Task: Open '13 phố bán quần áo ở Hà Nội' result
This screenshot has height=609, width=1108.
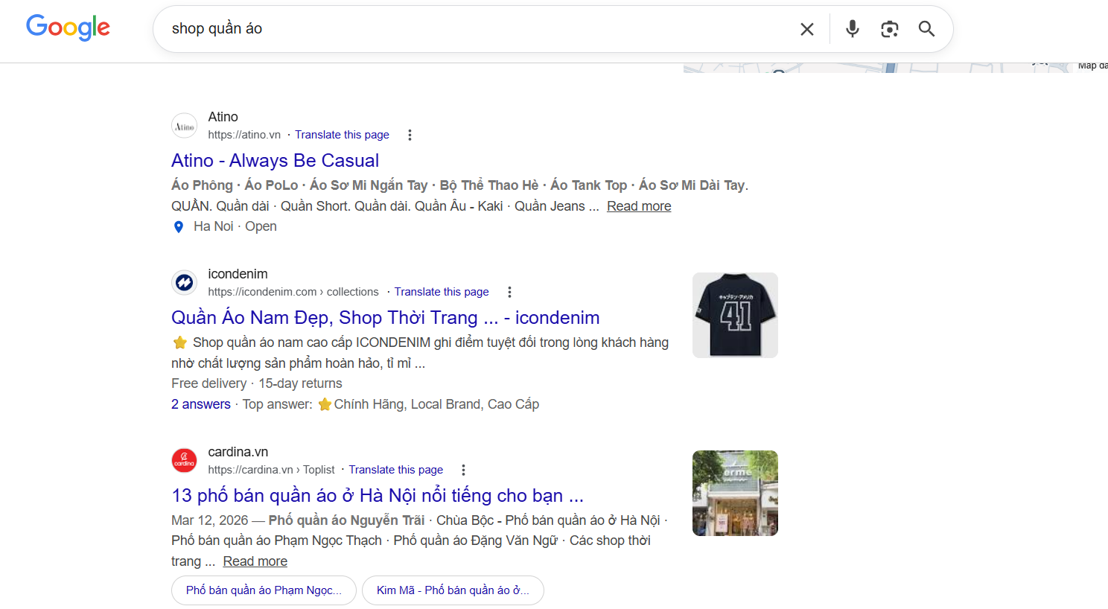Action: tap(378, 496)
